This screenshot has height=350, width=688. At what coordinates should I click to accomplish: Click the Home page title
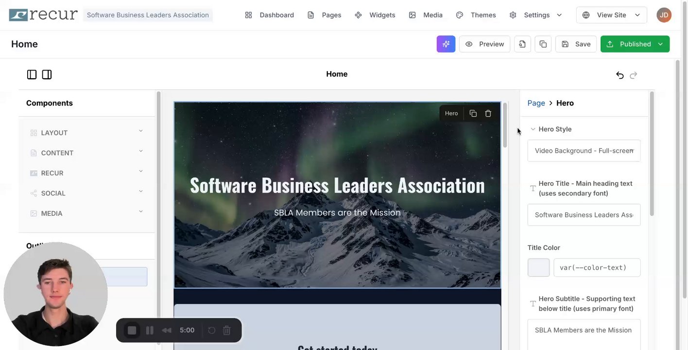click(x=24, y=44)
